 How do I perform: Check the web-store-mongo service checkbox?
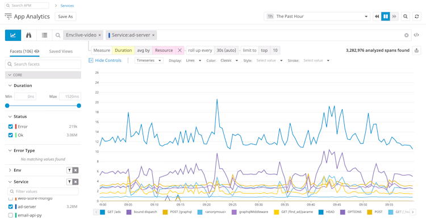tap(11, 199)
